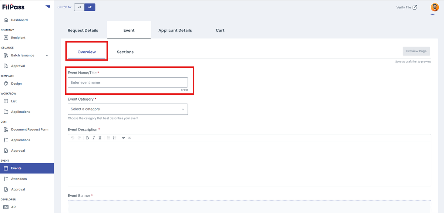The image size is (444, 213).
Task: Open Applications under Workflow
Action: coord(21,112)
